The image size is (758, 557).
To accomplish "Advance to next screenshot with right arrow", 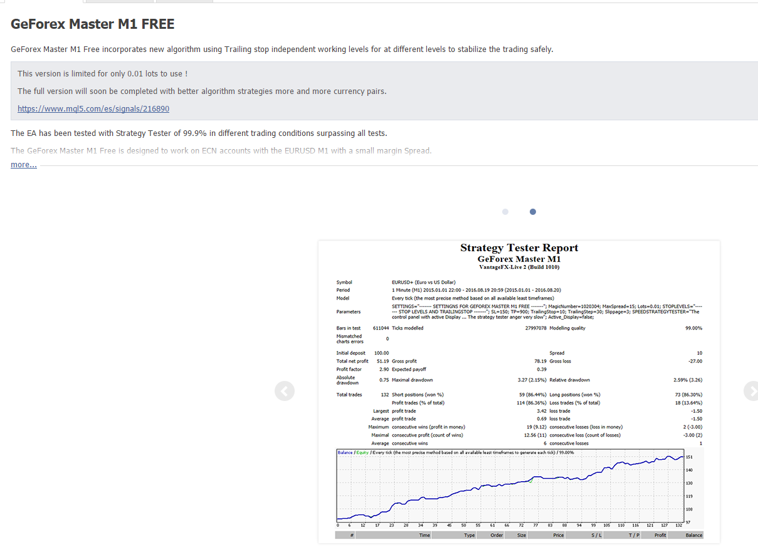I will (x=751, y=391).
